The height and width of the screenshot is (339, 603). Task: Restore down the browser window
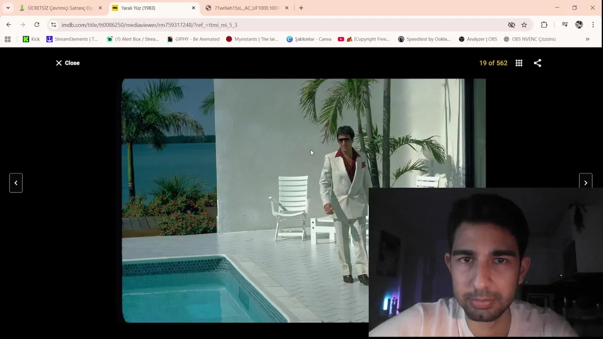click(x=574, y=8)
